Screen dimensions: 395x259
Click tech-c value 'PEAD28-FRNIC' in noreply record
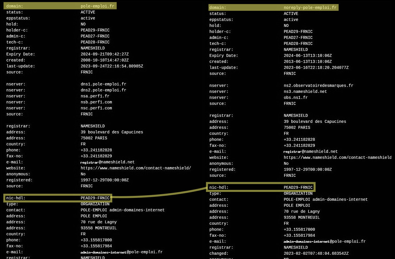[298, 43]
